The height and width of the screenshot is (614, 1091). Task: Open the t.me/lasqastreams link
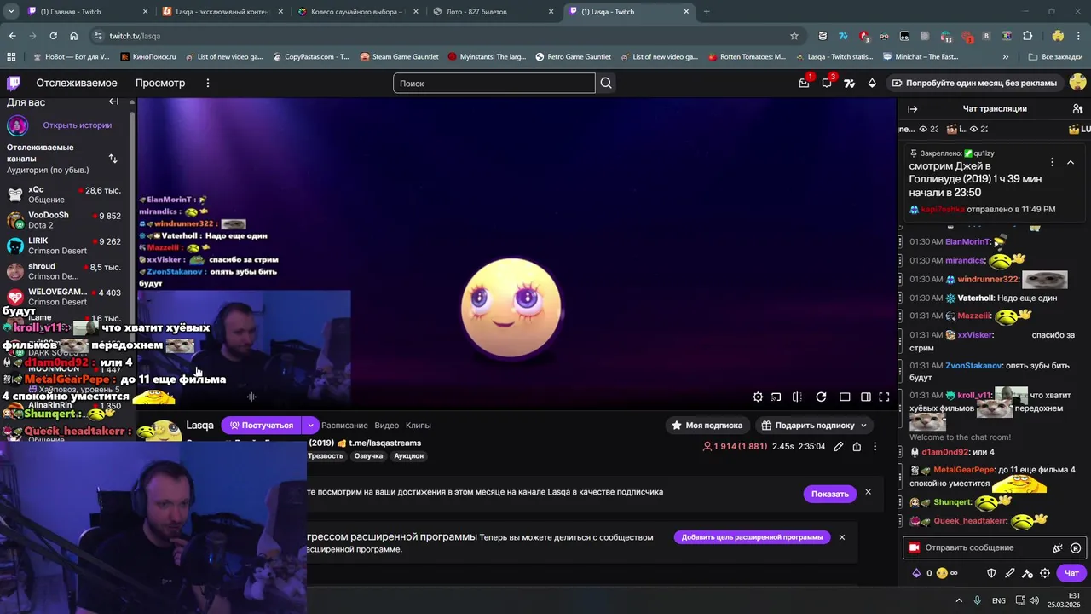tap(384, 443)
